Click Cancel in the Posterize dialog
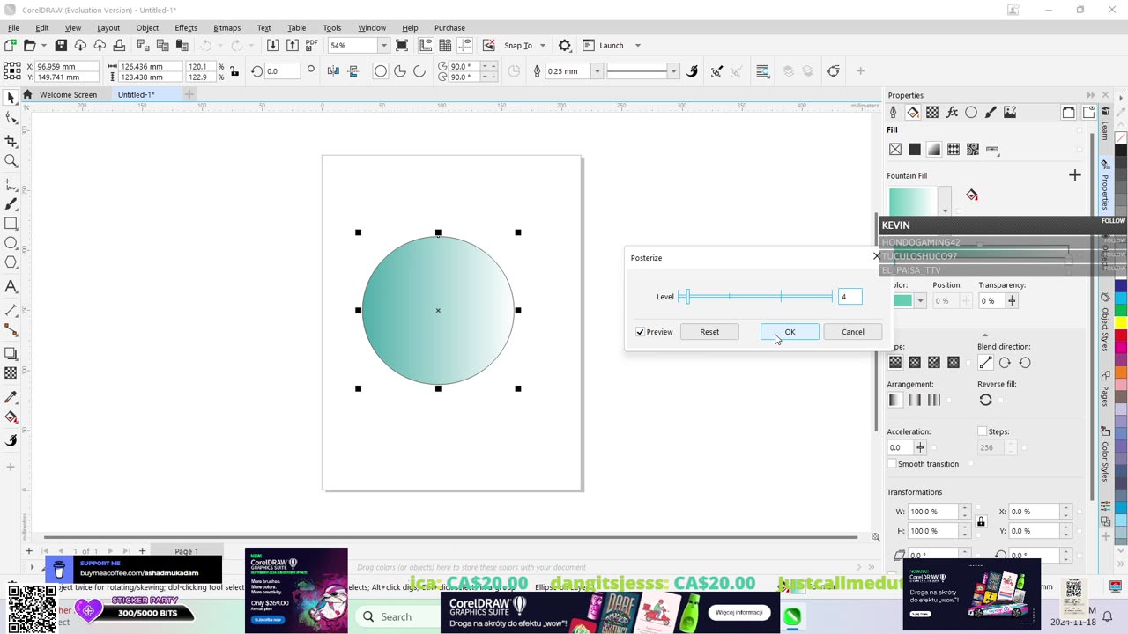Viewport: 1128px width, 634px height. click(x=852, y=332)
